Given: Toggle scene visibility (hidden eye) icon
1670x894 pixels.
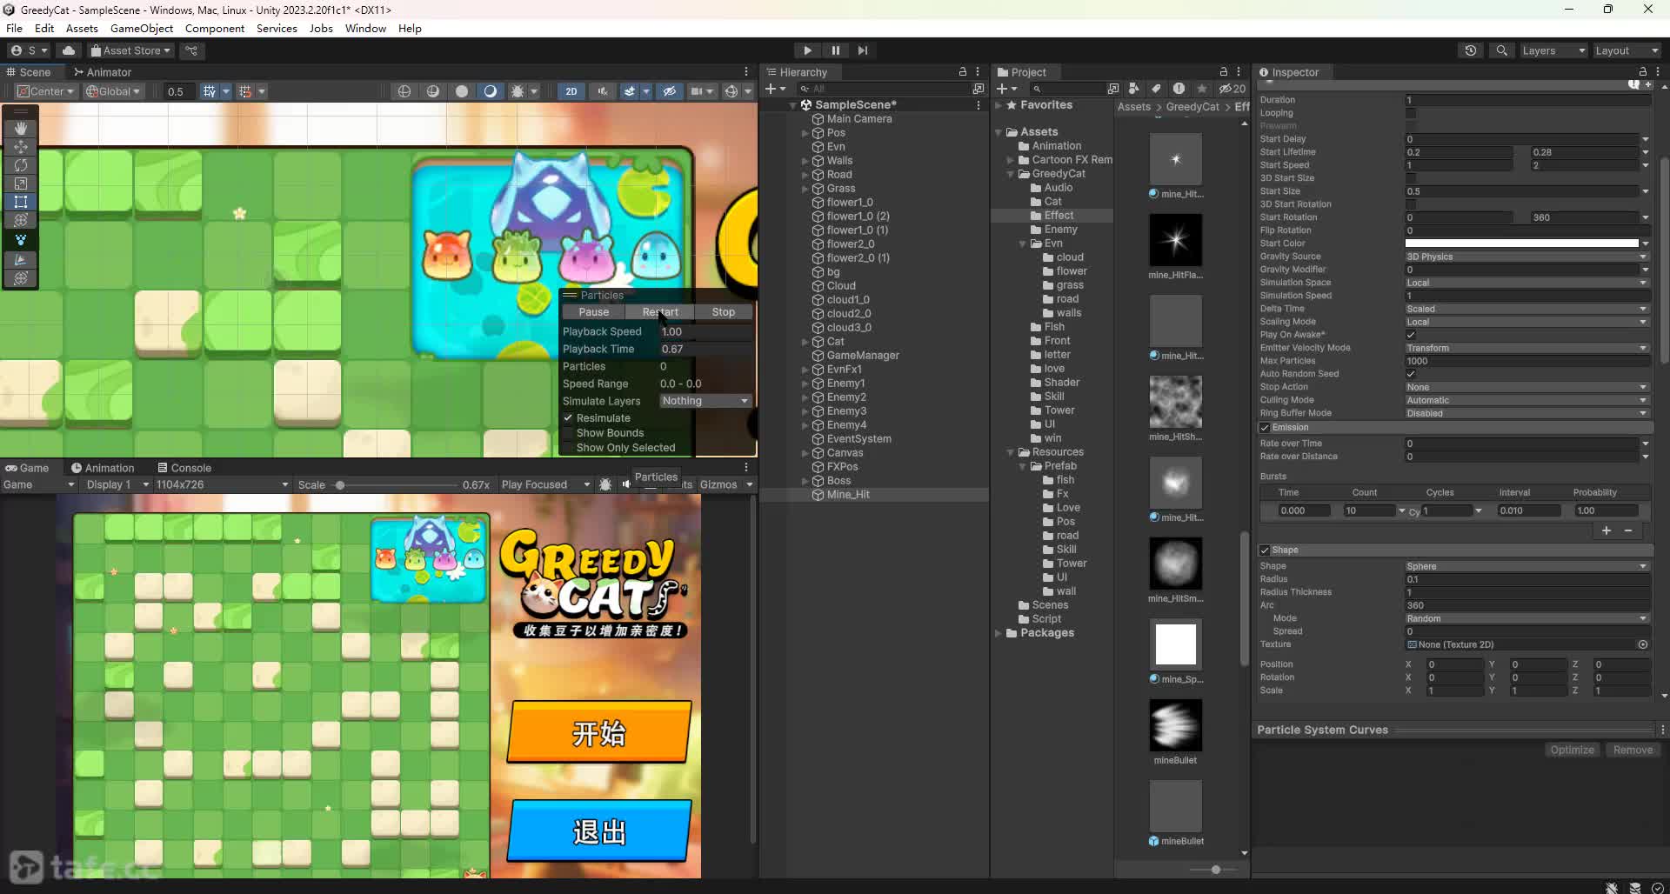Looking at the screenshot, I should pyautogui.click(x=669, y=91).
